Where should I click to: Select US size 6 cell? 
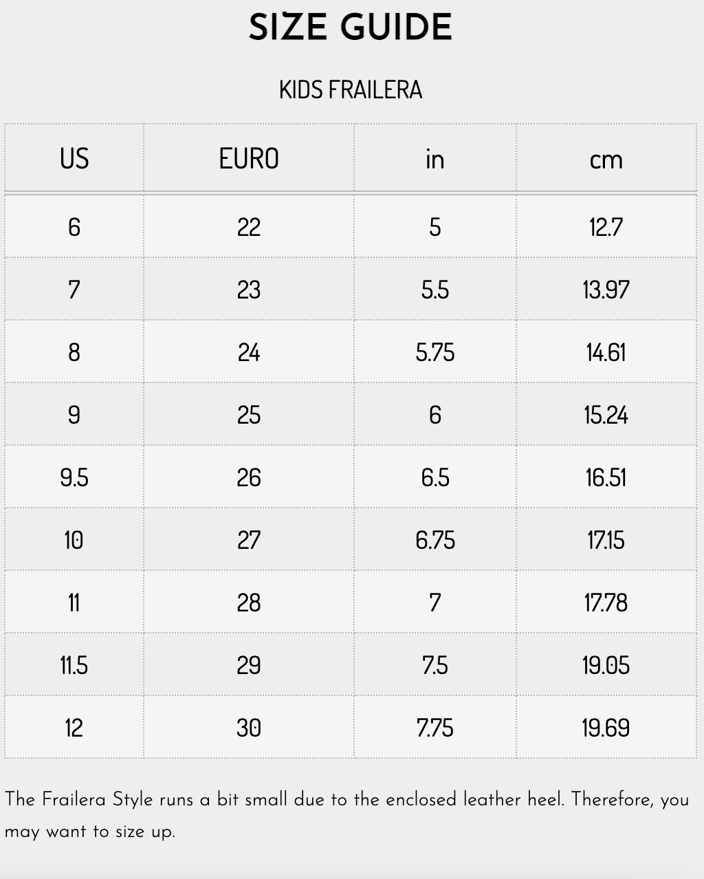(x=74, y=227)
